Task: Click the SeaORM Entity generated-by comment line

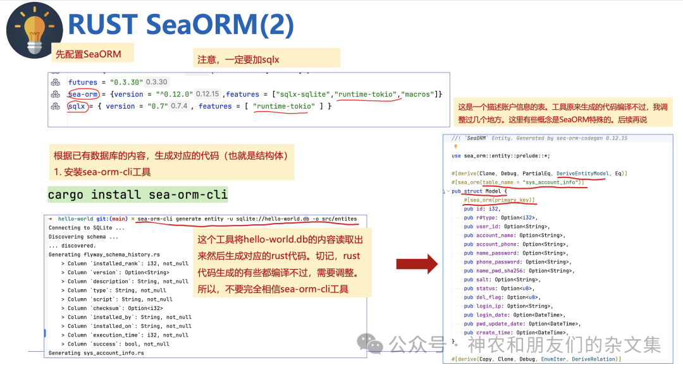Action: tap(539, 138)
